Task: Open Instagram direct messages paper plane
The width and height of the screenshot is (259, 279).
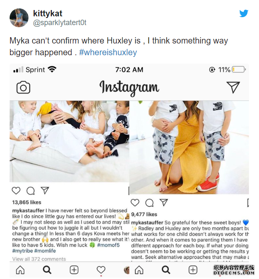Action: pyautogui.click(x=233, y=87)
